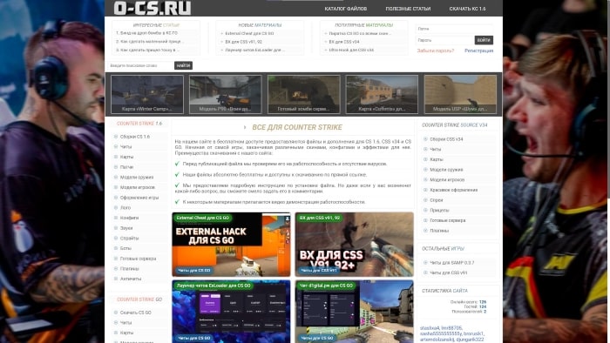Open External Cheat для CS GO in new materials
Screen dimensions: 610x343
click(x=249, y=33)
